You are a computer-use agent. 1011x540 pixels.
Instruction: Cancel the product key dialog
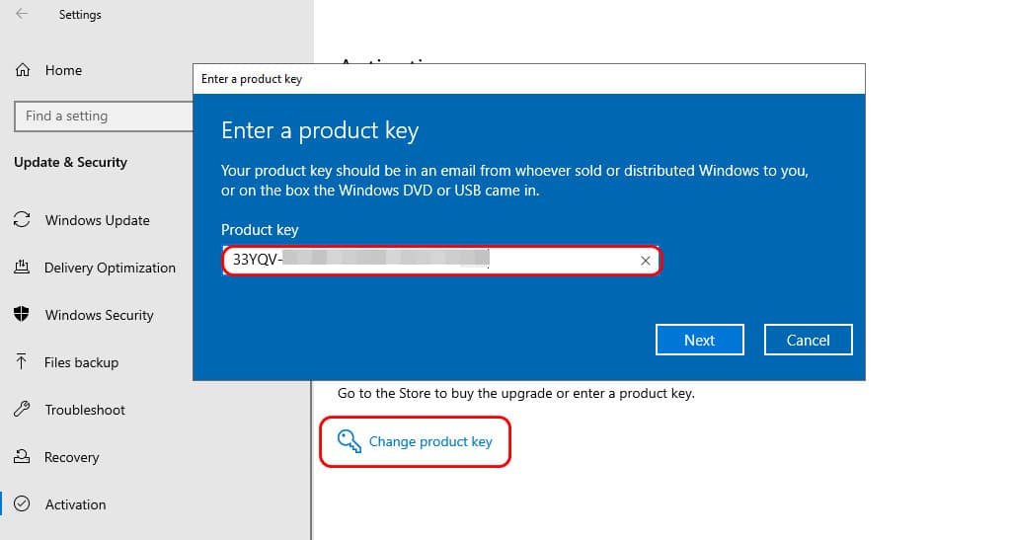point(808,340)
